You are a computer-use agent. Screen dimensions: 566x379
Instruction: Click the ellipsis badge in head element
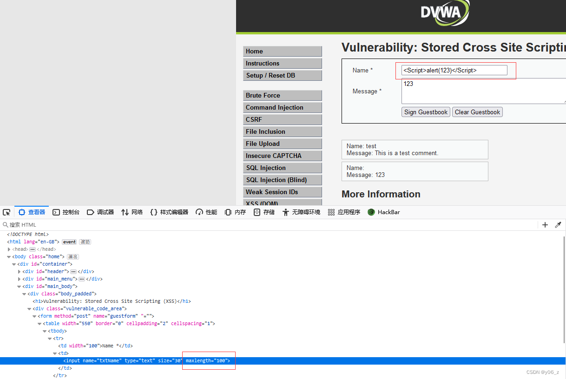[x=33, y=249]
